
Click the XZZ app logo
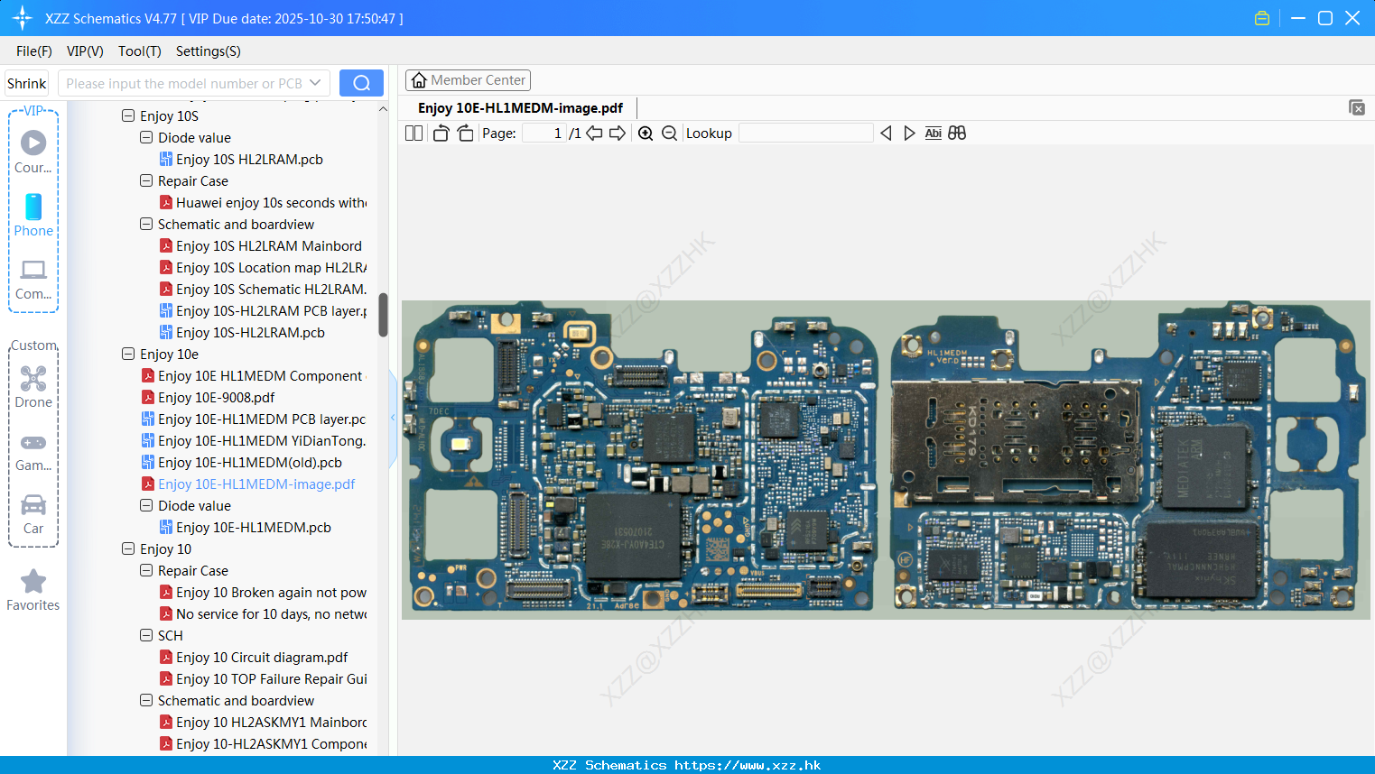pyautogui.click(x=23, y=18)
